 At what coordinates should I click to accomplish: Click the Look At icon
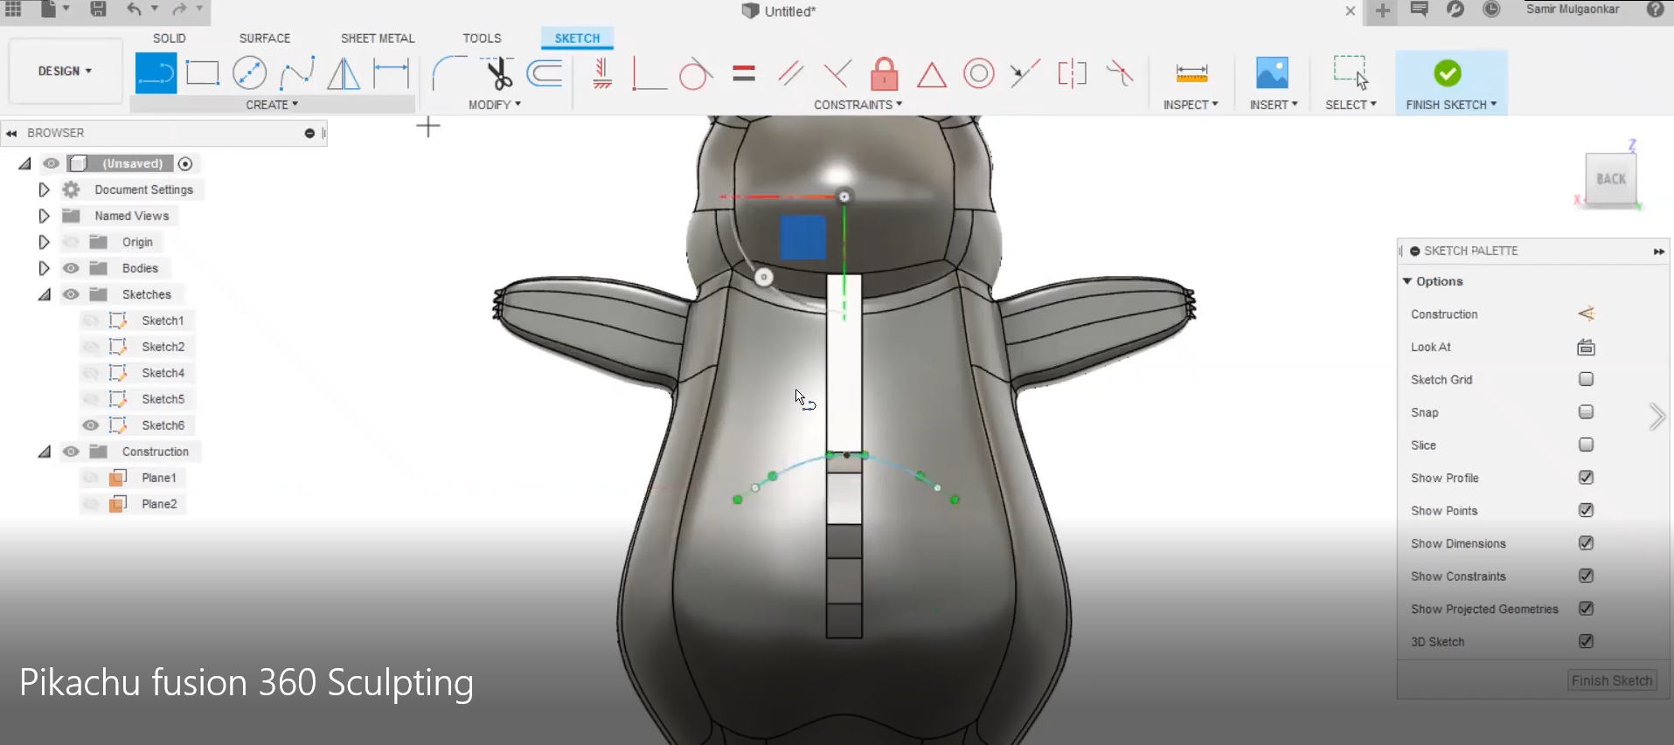1586,347
